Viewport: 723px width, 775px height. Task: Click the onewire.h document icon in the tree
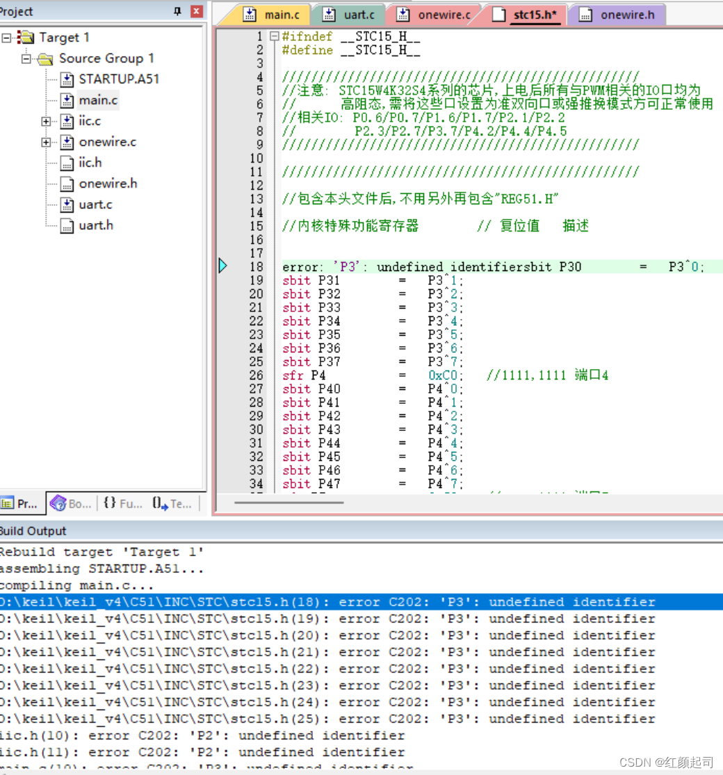point(65,183)
